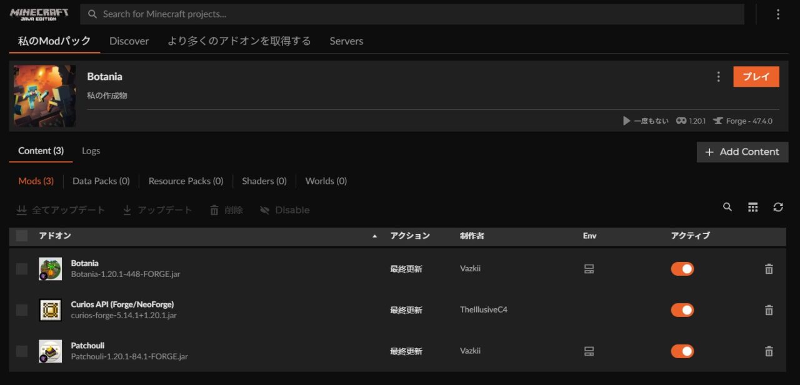Click the アクション column header
The width and height of the screenshot is (800, 385).
point(410,236)
